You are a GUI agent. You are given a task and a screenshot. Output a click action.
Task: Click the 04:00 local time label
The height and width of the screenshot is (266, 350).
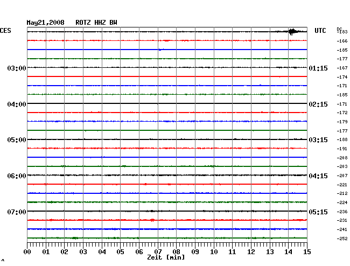coord(17,104)
